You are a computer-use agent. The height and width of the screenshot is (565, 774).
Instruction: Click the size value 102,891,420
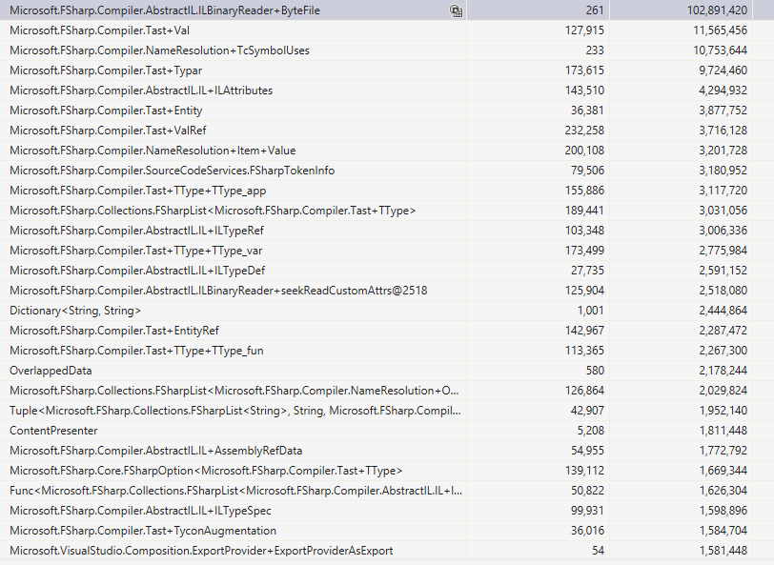coord(717,10)
